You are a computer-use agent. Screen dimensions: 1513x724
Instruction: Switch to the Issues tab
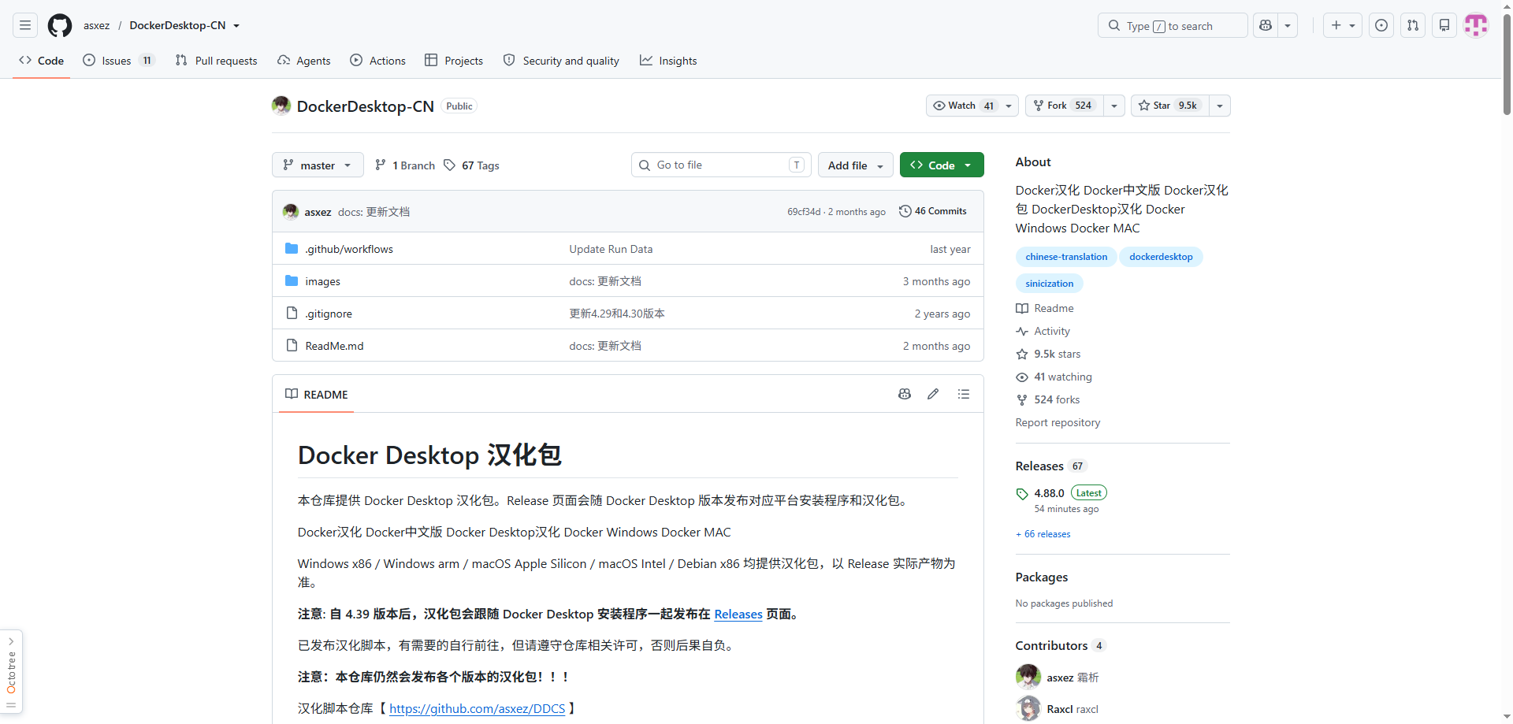[x=119, y=61]
